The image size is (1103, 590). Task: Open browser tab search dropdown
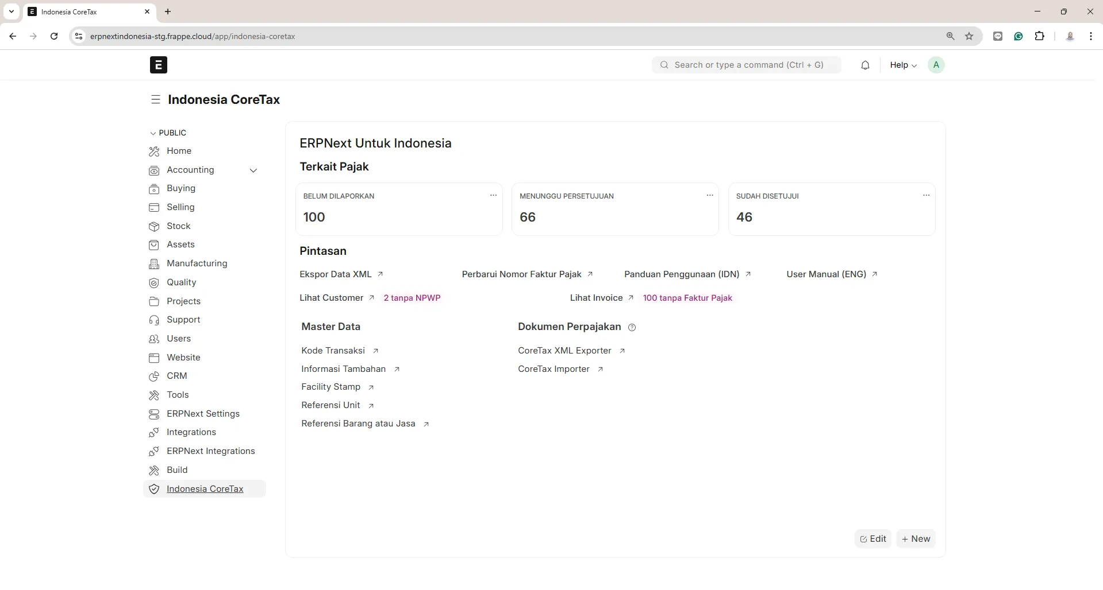click(x=11, y=11)
